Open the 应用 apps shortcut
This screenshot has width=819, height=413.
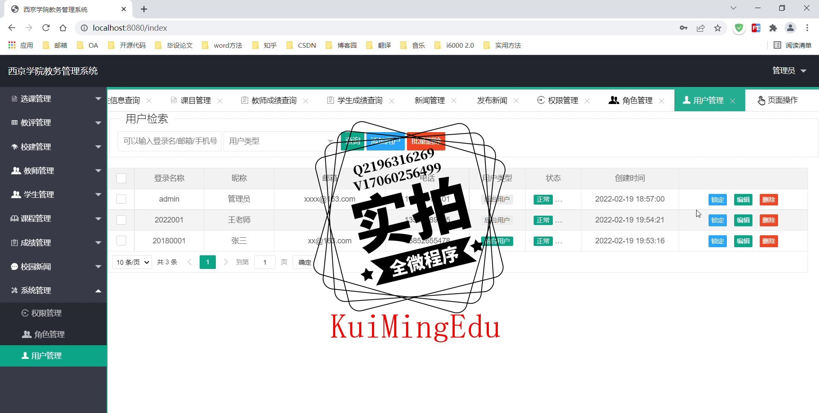tap(20, 45)
